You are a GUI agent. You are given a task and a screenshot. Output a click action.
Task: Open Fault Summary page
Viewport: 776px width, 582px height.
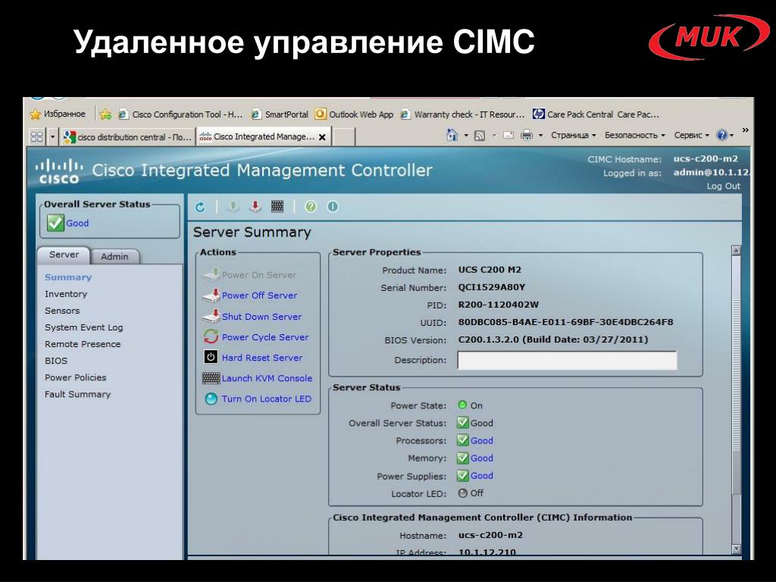(78, 394)
